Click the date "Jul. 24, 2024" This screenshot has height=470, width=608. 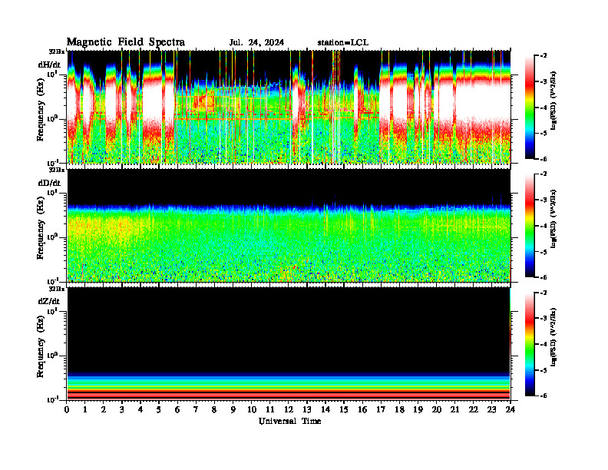point(256,43)
